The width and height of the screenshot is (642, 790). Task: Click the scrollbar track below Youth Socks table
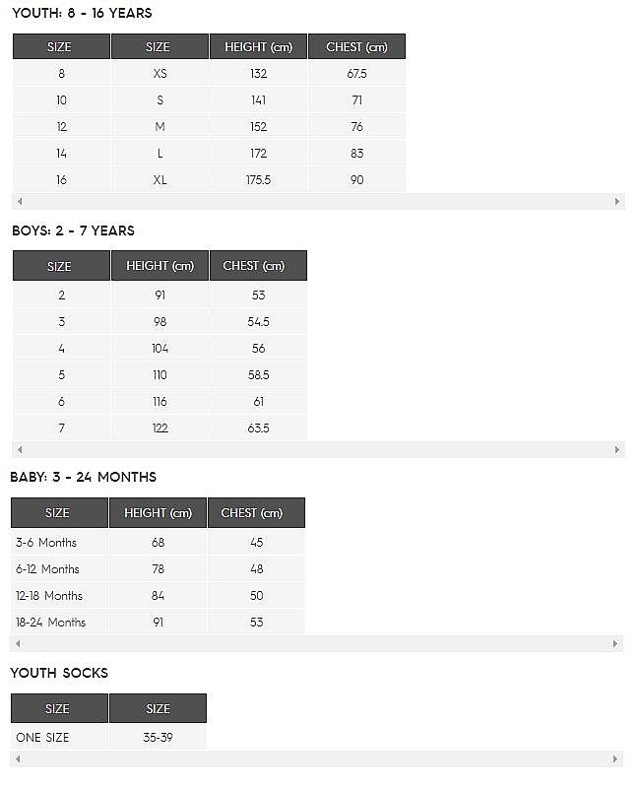tap(317, 759)
